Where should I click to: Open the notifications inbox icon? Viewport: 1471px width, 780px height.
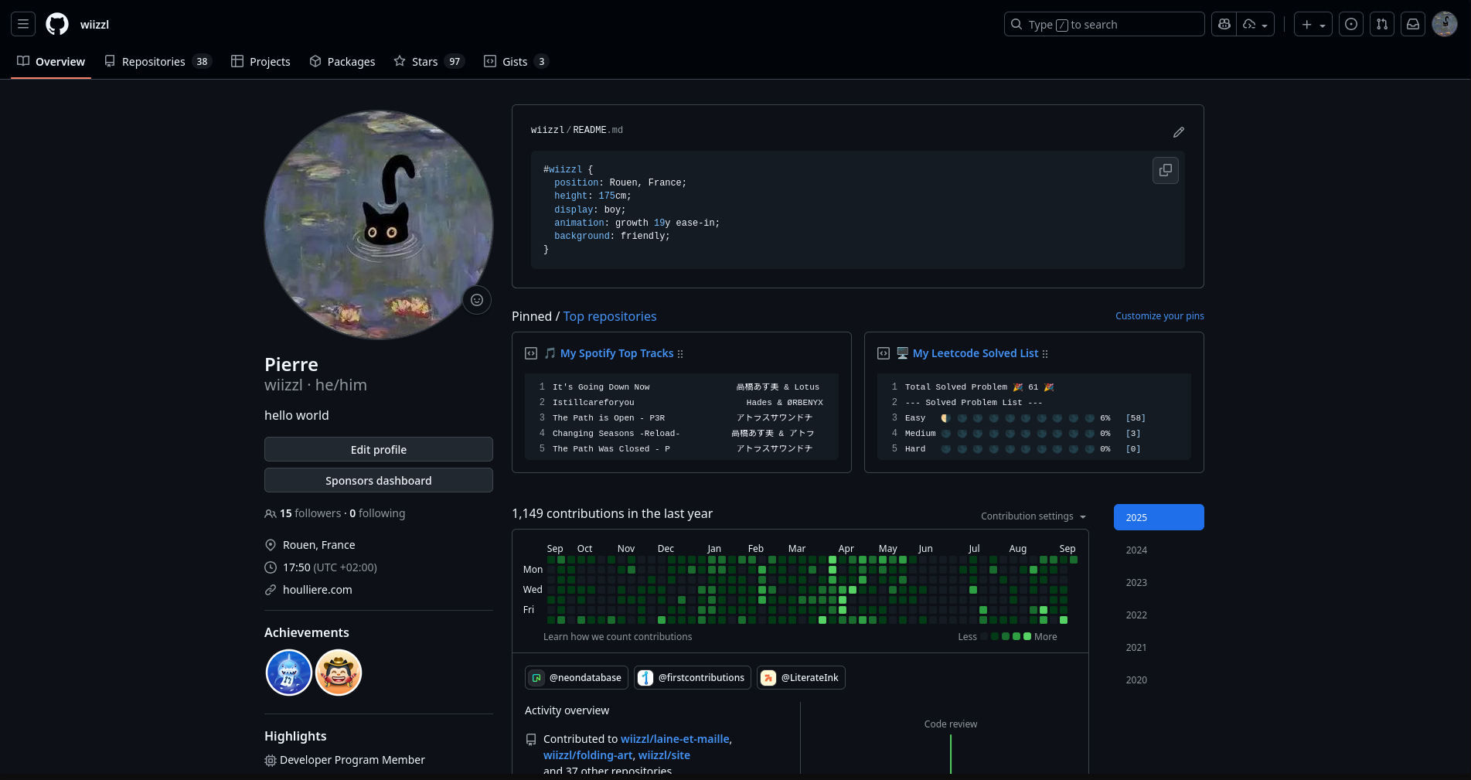pyautogui.click(x=1413, y=24)
